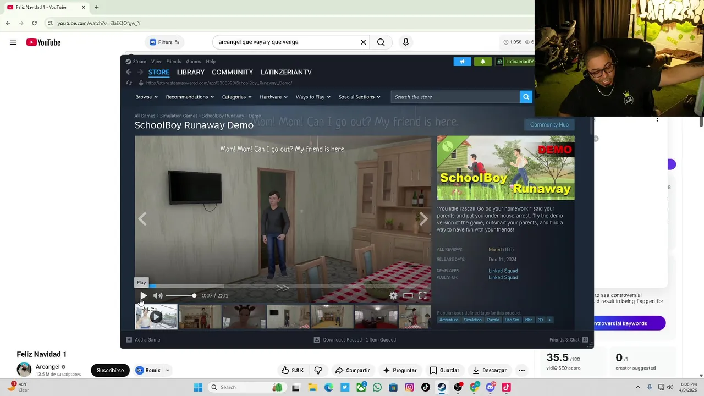Open the Steam menu
The width and height of the screenshot is (704, 396).
pos(136,62)
